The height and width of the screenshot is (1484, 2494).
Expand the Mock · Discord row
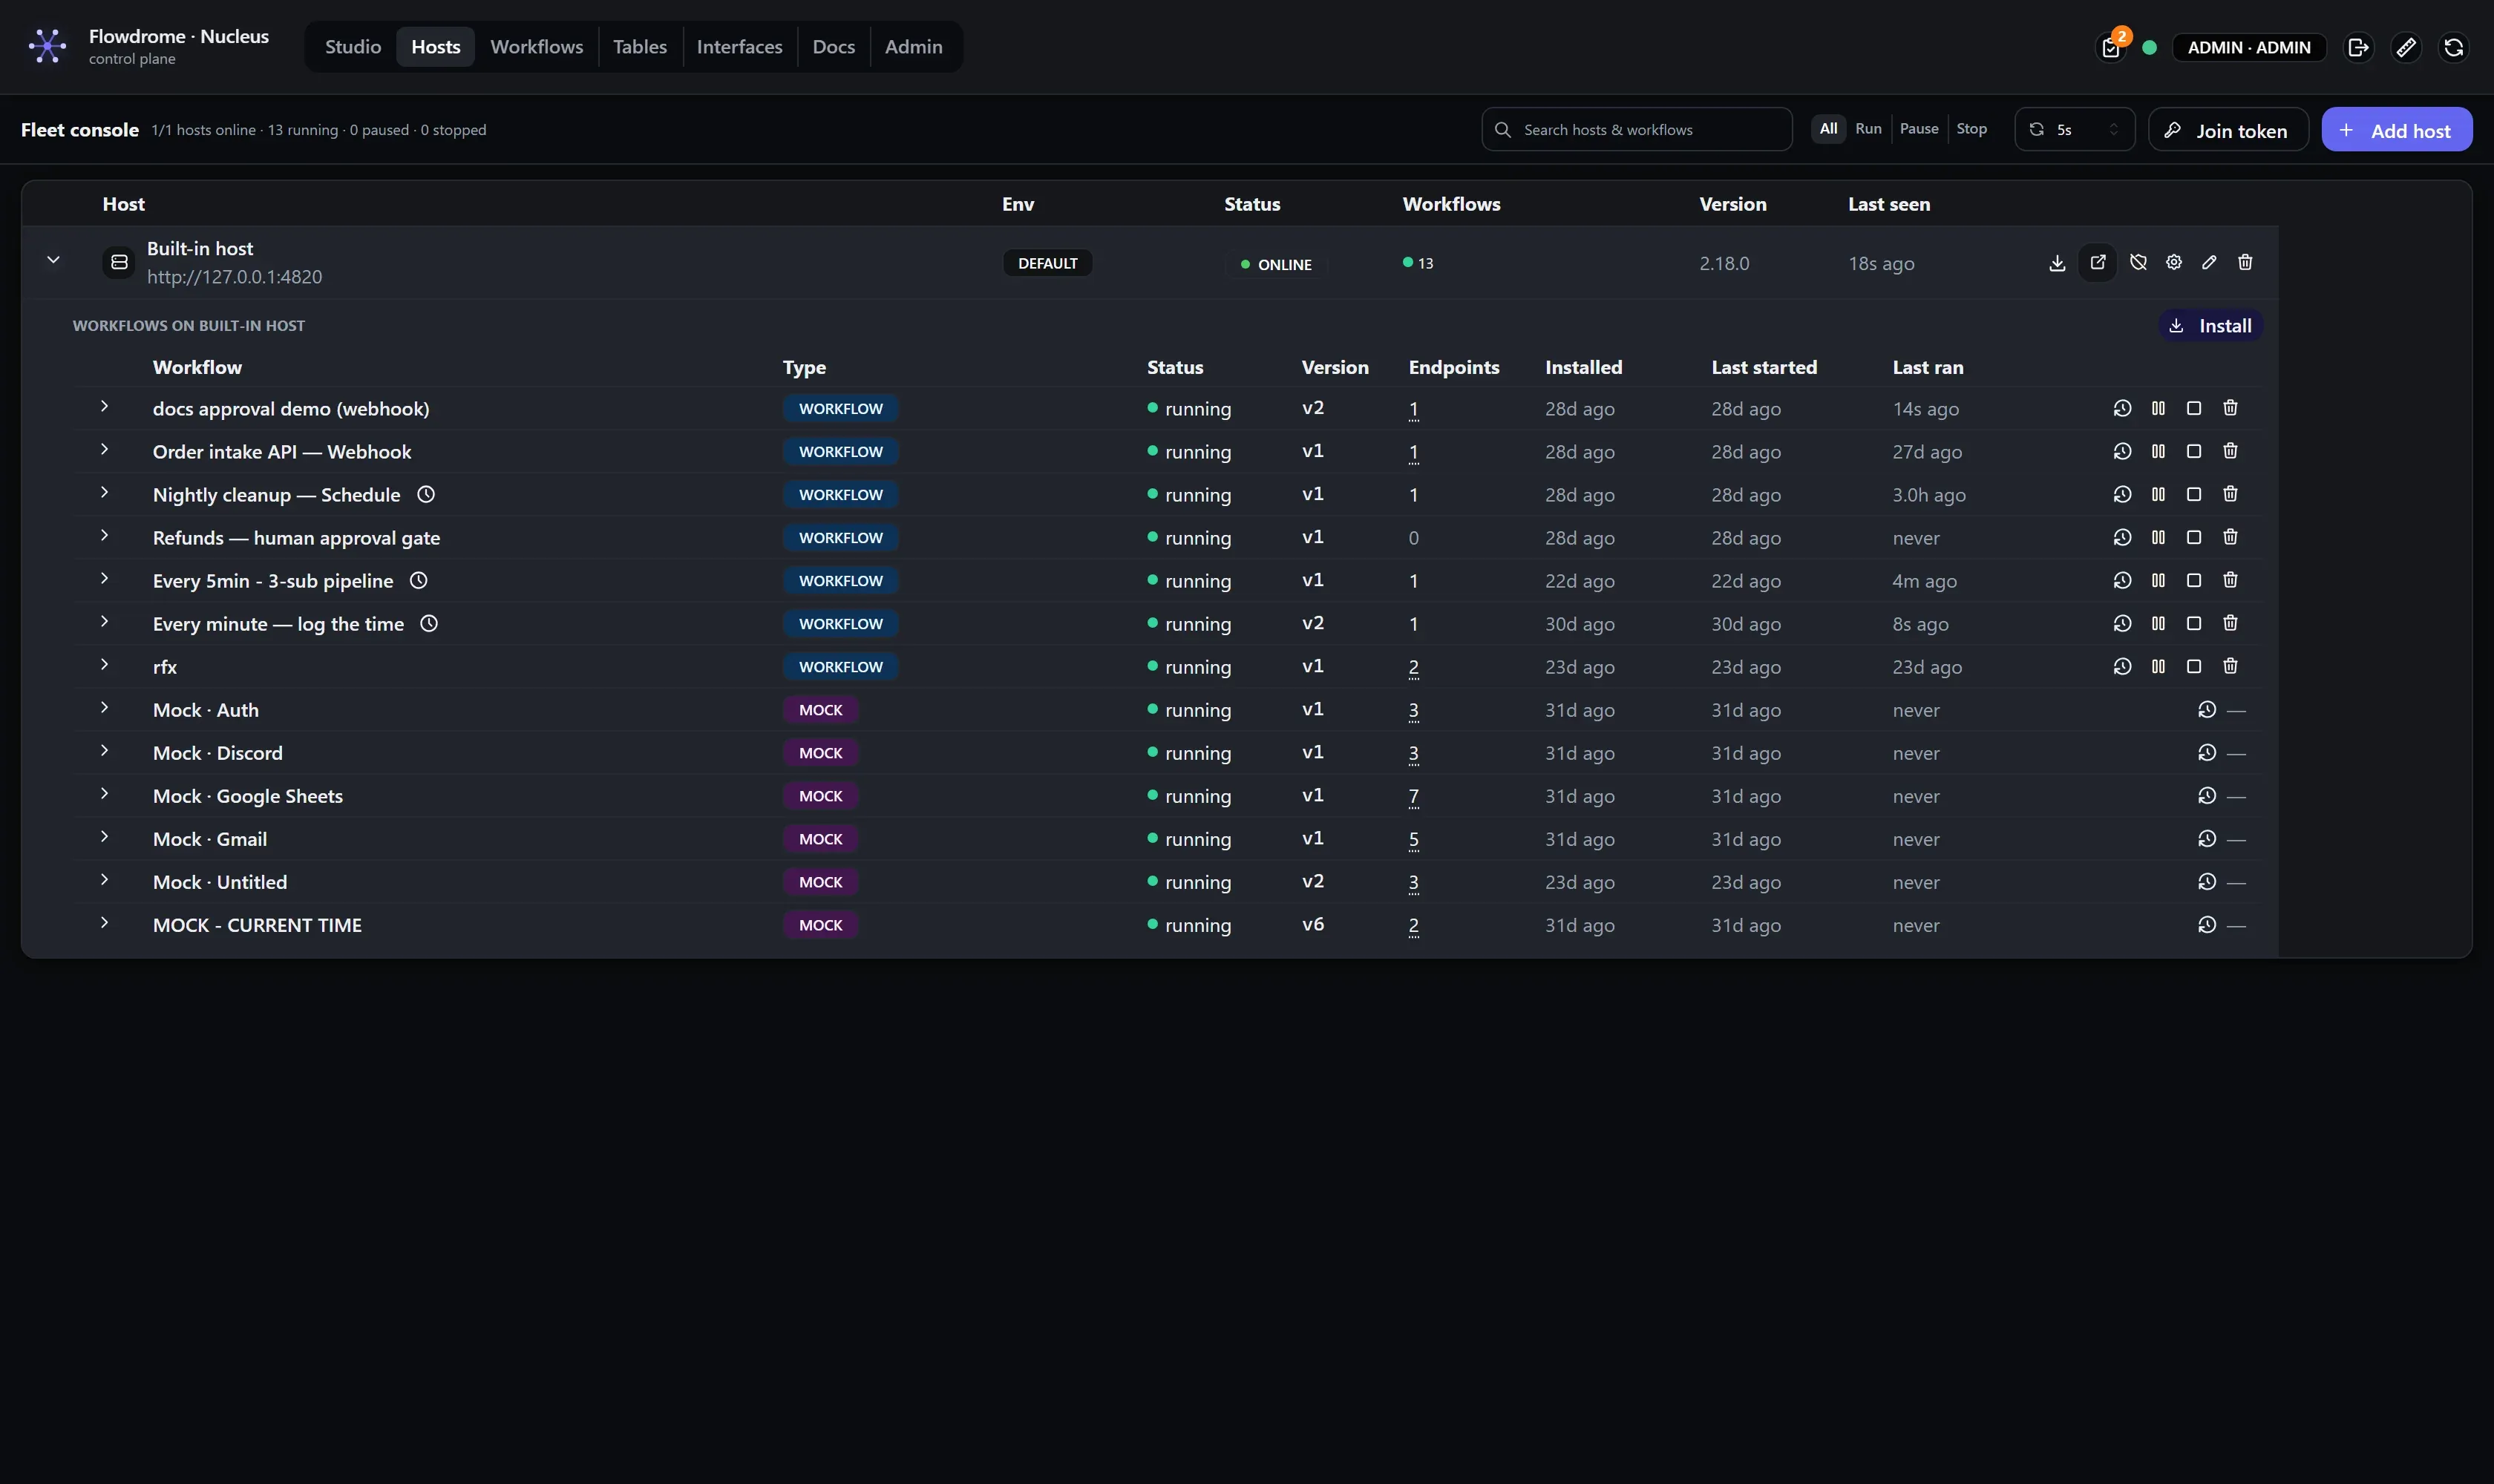104,750
